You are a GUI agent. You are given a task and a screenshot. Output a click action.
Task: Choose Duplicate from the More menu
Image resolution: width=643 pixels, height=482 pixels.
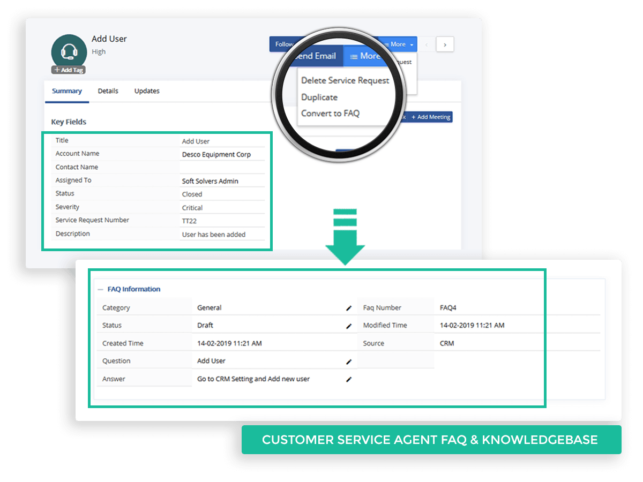click(x=319, y=97)
